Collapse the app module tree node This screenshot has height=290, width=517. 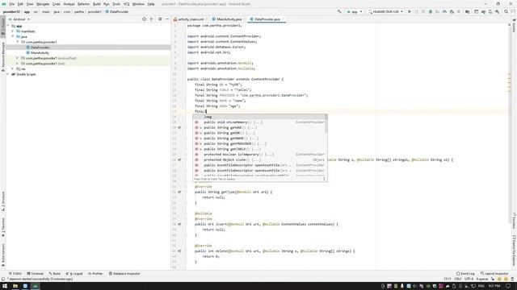[x=8, y=26]
